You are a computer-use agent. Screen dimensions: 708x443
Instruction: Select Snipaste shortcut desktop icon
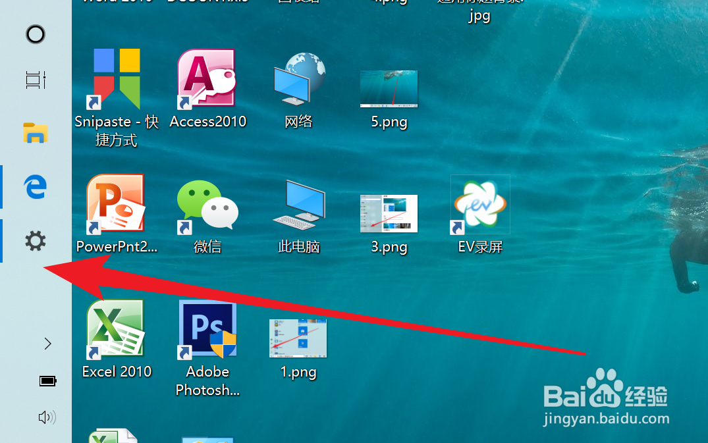pos(117,79)
